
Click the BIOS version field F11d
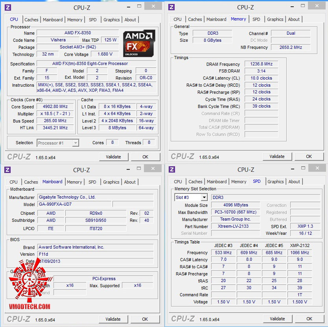tap(96, 254)
